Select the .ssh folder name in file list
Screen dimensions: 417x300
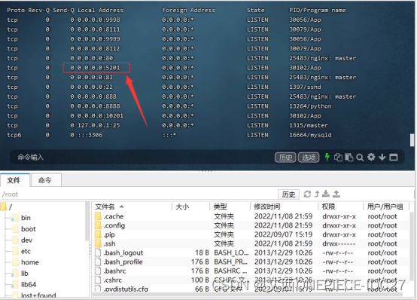110,243
